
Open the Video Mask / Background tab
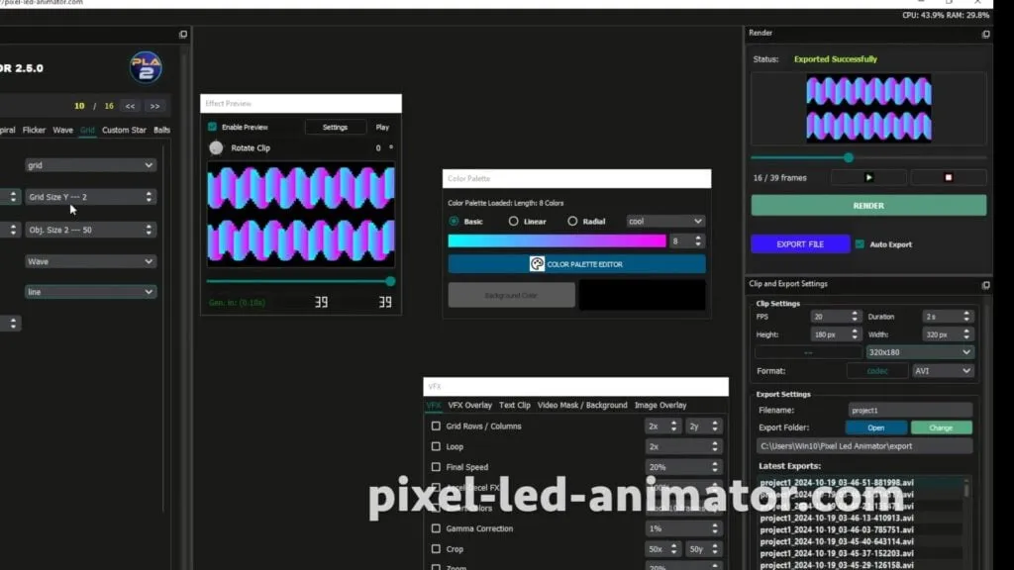pos(582,405)
